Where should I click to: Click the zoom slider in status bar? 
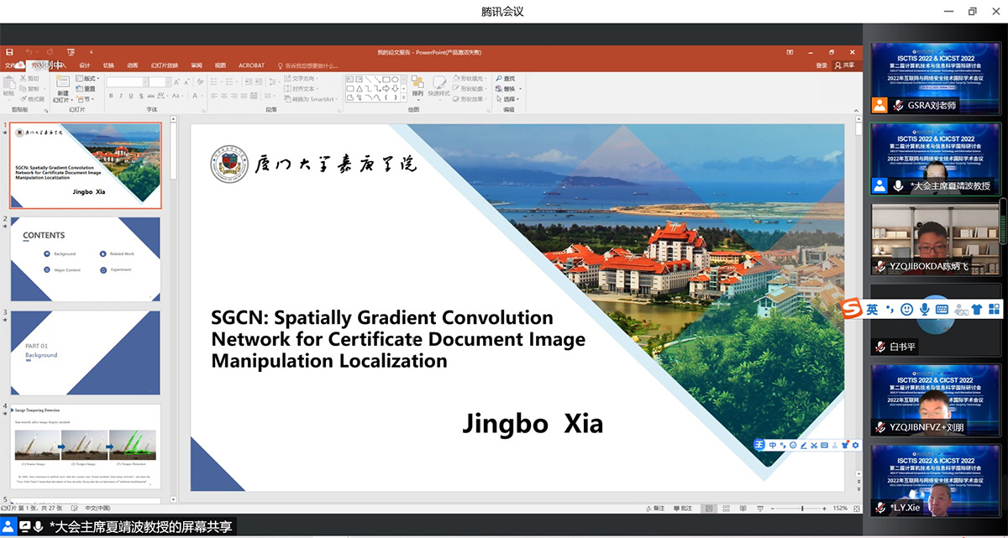[x=798, y=508]
